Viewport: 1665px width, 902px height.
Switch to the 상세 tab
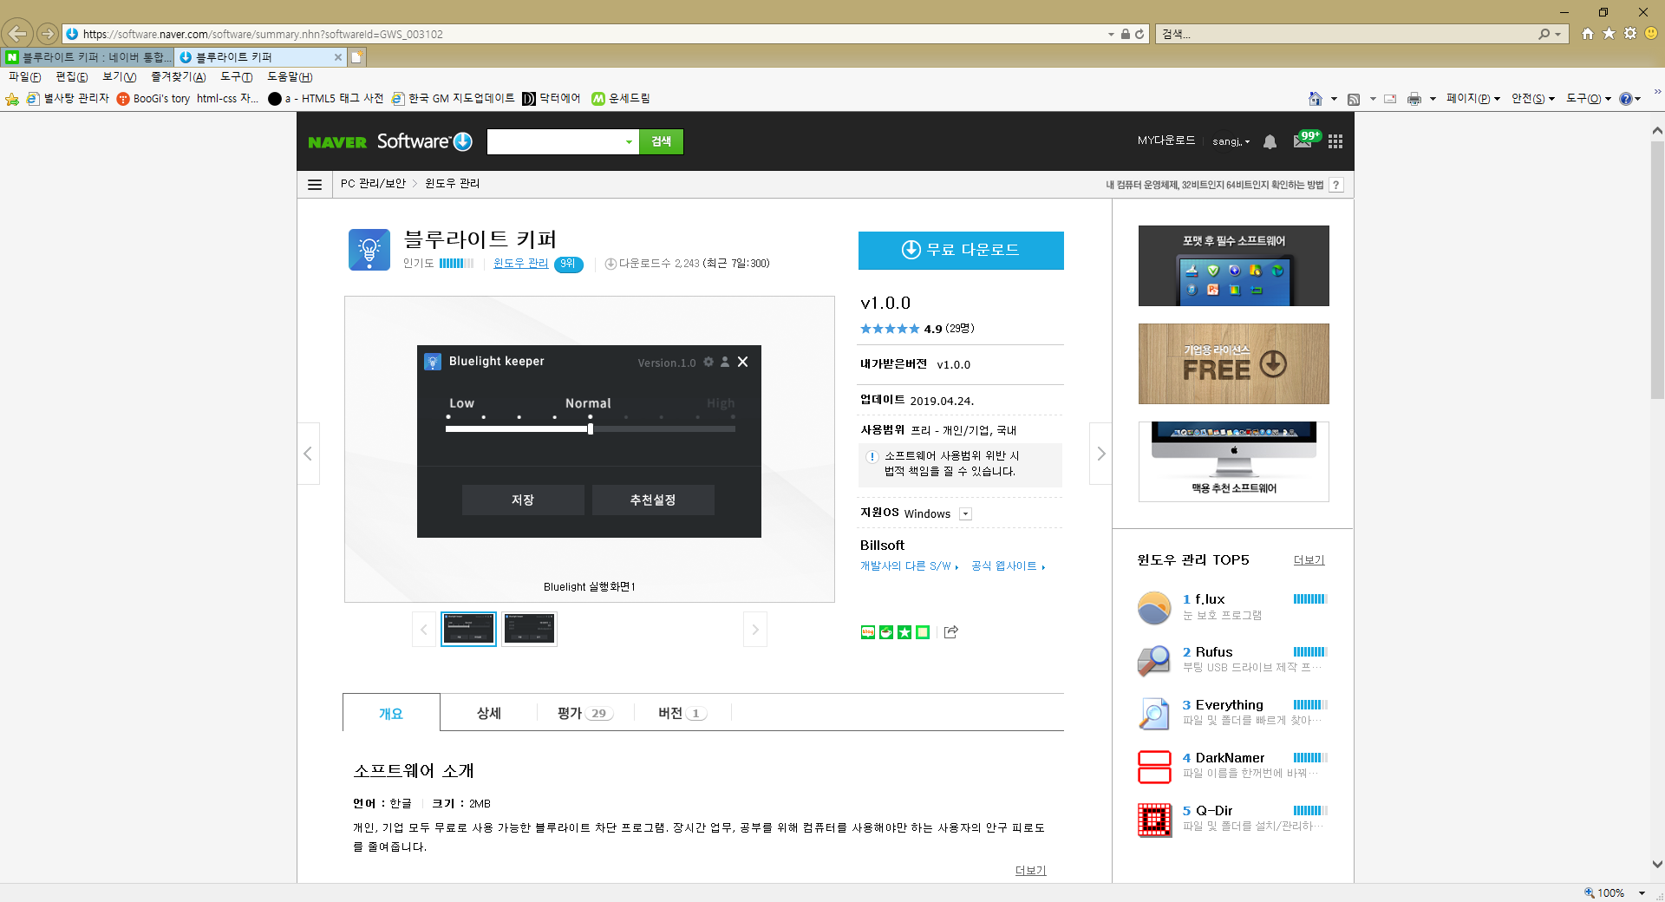pyautogui.click(x=489, y=713)
